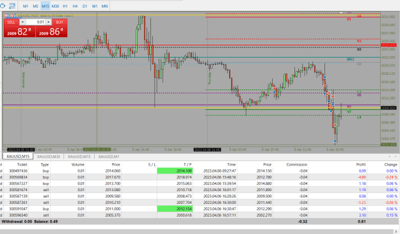Select ticket 300587261 row
400x234 pixels.
tap(200, 203)
